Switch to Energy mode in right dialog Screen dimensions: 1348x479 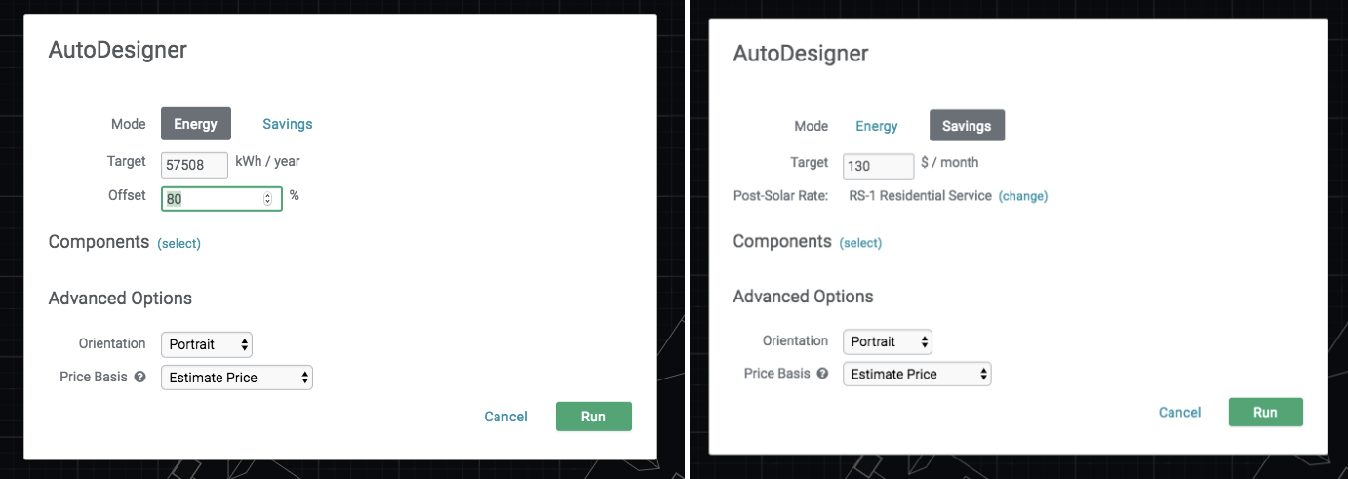click(x=877, y=126)
